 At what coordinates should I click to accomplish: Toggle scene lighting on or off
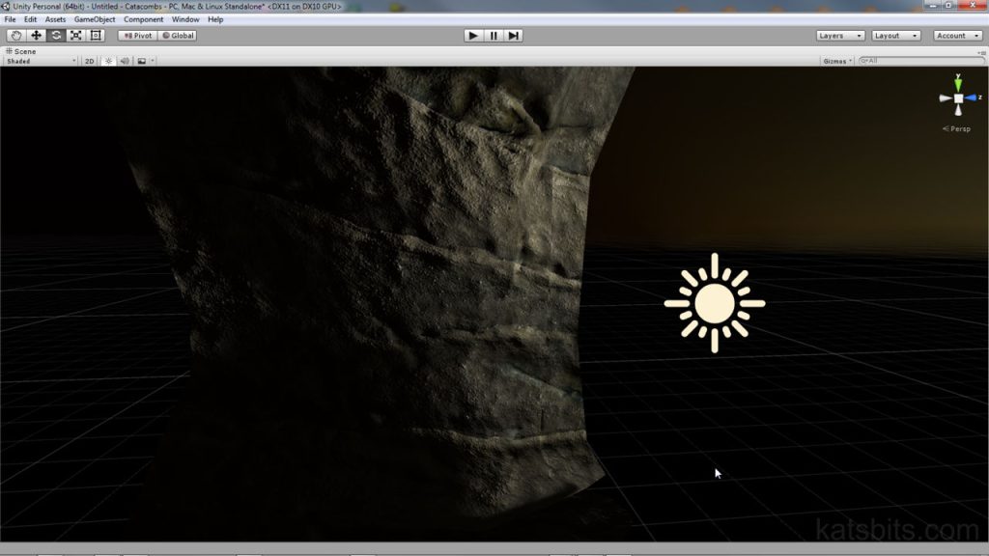tap(108, 61)
